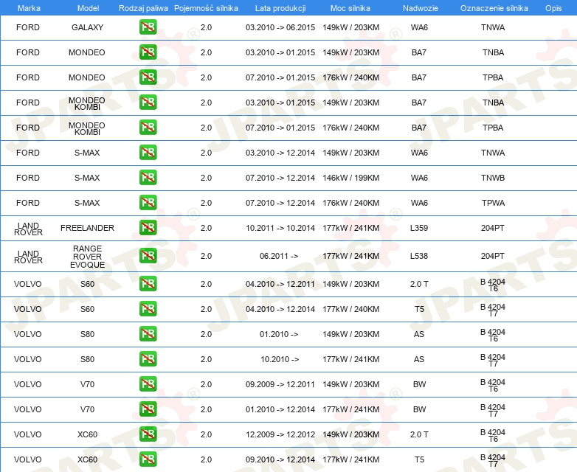Viewport: 577px width, 472px height.
Task: Select body code L359 cell
Action: pyautogui.click(x=419, y=228)
